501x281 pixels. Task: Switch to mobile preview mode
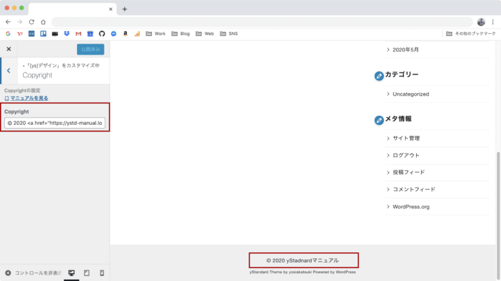click(101, 273)
